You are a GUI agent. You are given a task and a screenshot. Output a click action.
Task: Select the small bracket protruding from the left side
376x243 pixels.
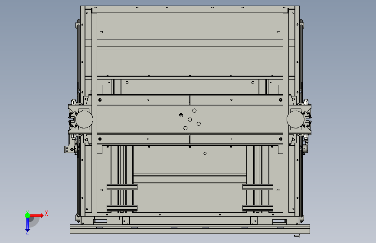click(69, 150)
